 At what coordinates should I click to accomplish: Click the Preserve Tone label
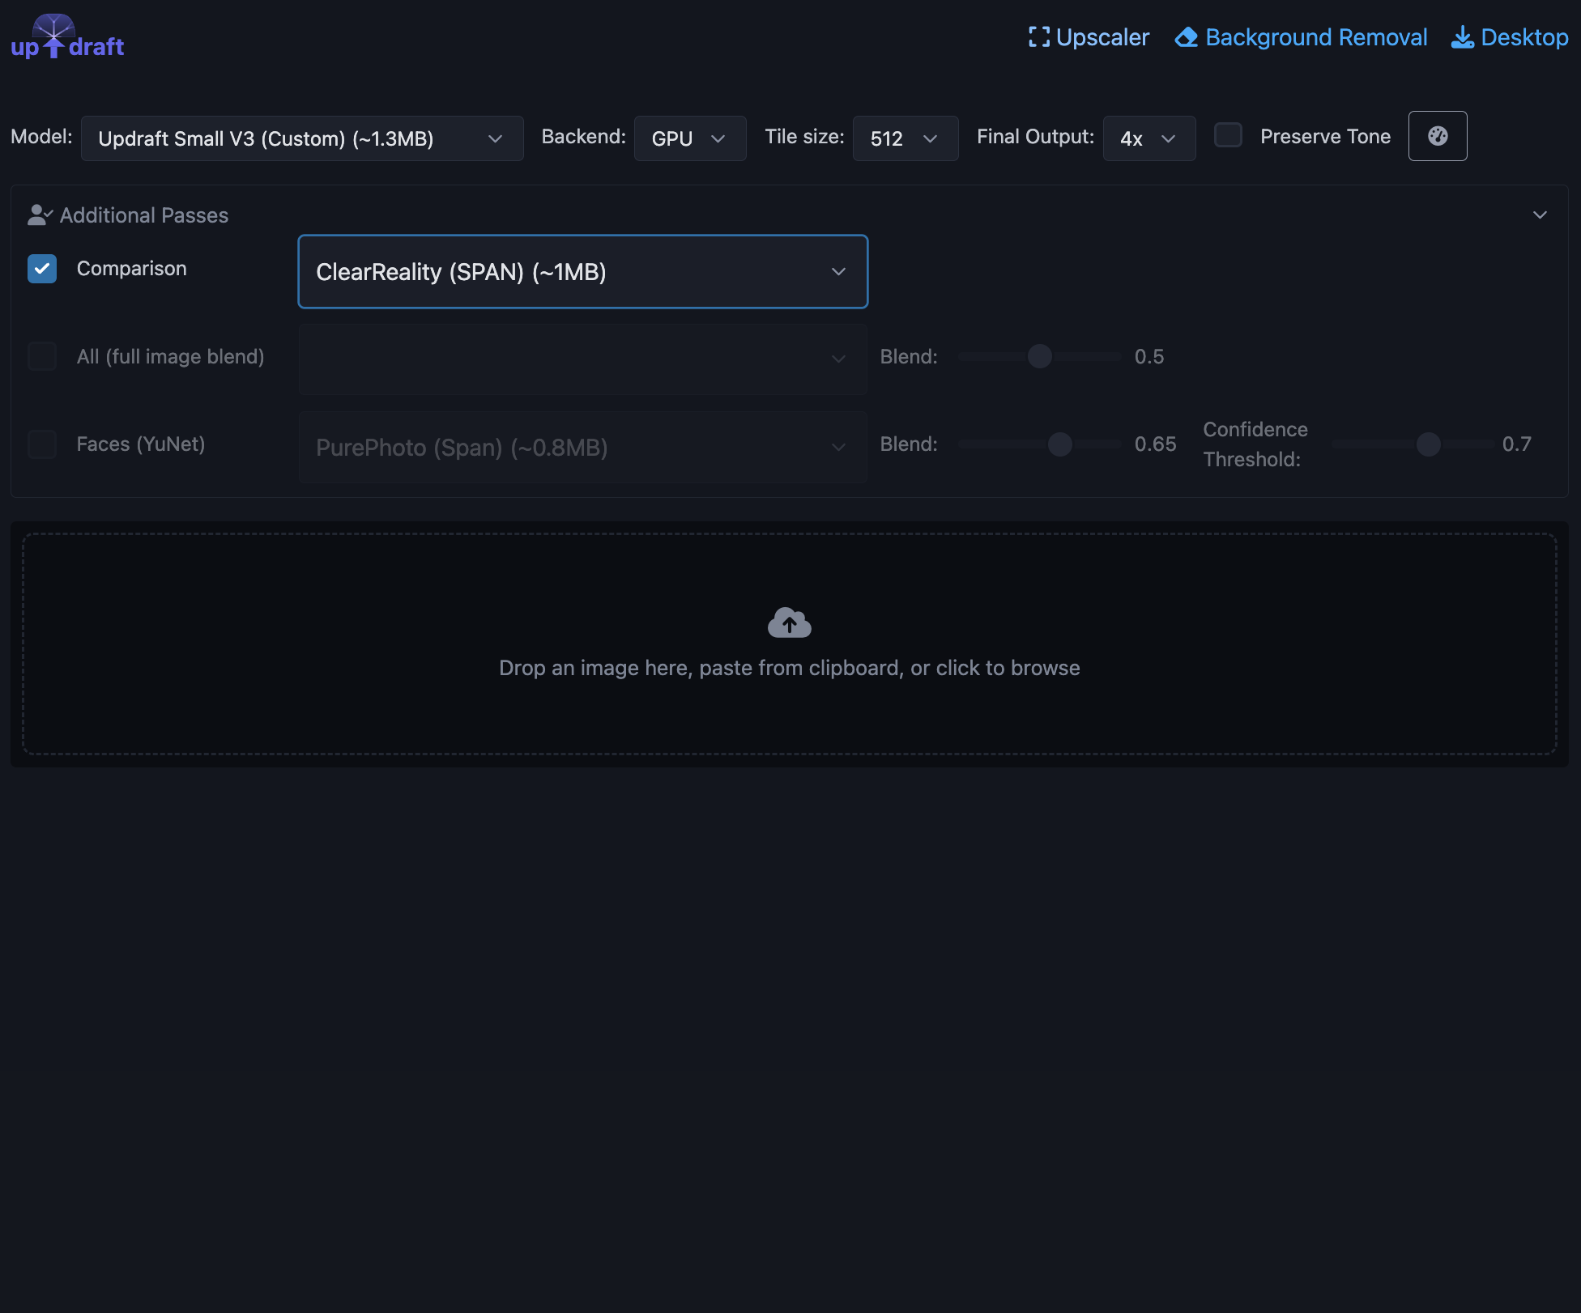1325,136
